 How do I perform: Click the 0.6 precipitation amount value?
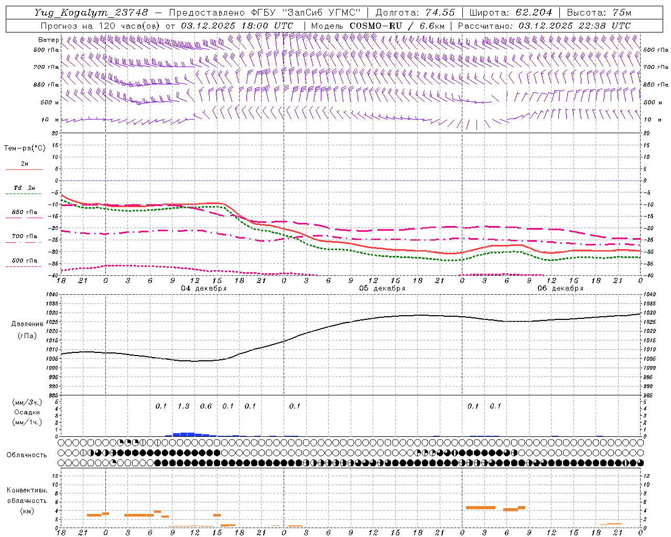[206, 406]
